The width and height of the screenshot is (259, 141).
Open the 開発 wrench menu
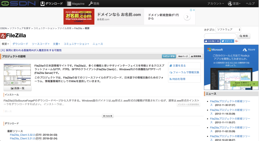point(94,4)
